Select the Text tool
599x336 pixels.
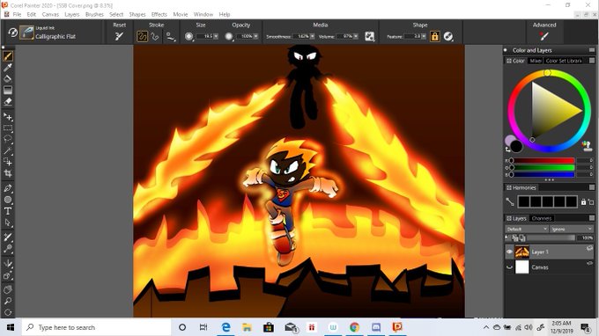[x=8, y=211]
